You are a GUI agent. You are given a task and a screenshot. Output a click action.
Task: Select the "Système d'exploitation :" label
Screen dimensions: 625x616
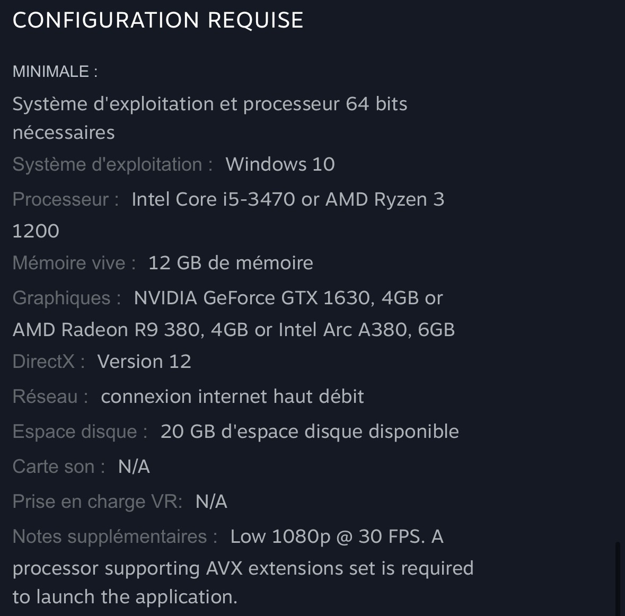(x=112, y=164)
